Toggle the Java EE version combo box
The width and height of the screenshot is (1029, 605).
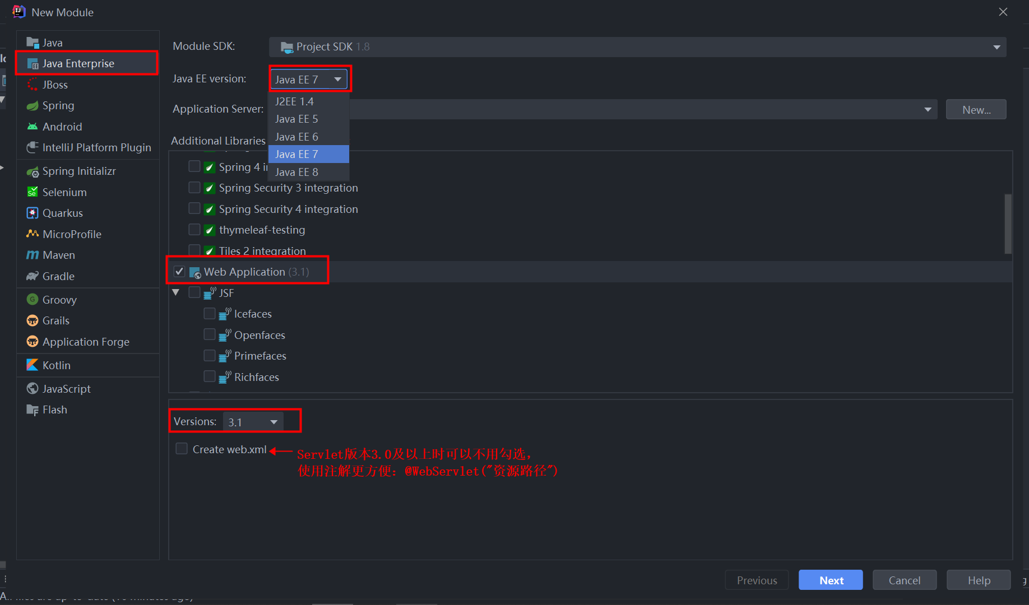309,80
